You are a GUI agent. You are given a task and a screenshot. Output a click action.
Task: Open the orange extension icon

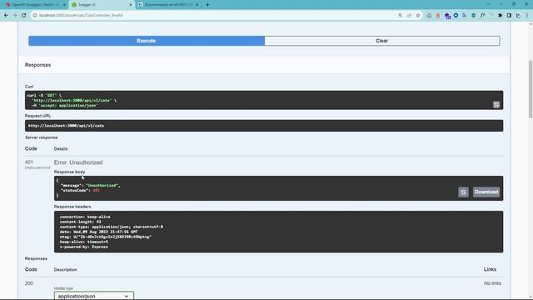point(438,15)
